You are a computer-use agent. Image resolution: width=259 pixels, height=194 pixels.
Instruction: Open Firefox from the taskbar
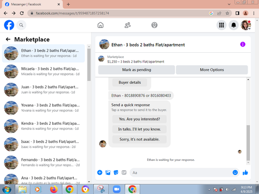(54, 189)
